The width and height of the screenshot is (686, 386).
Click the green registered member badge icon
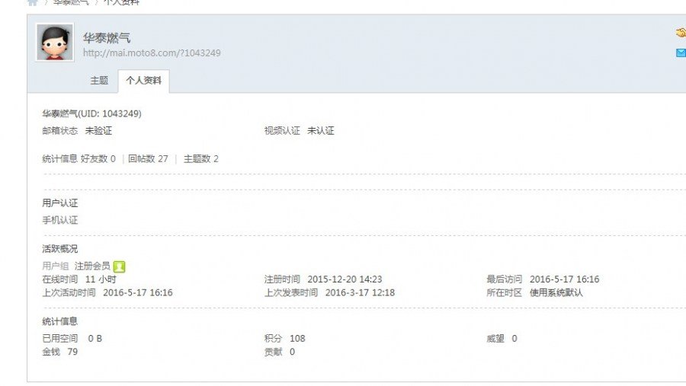[x=120, y=266]
